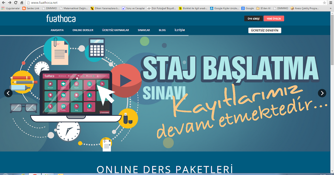Screen dimensions: 334x175
Task: Click the browser forward arrow
Action: tap(10, 2)
